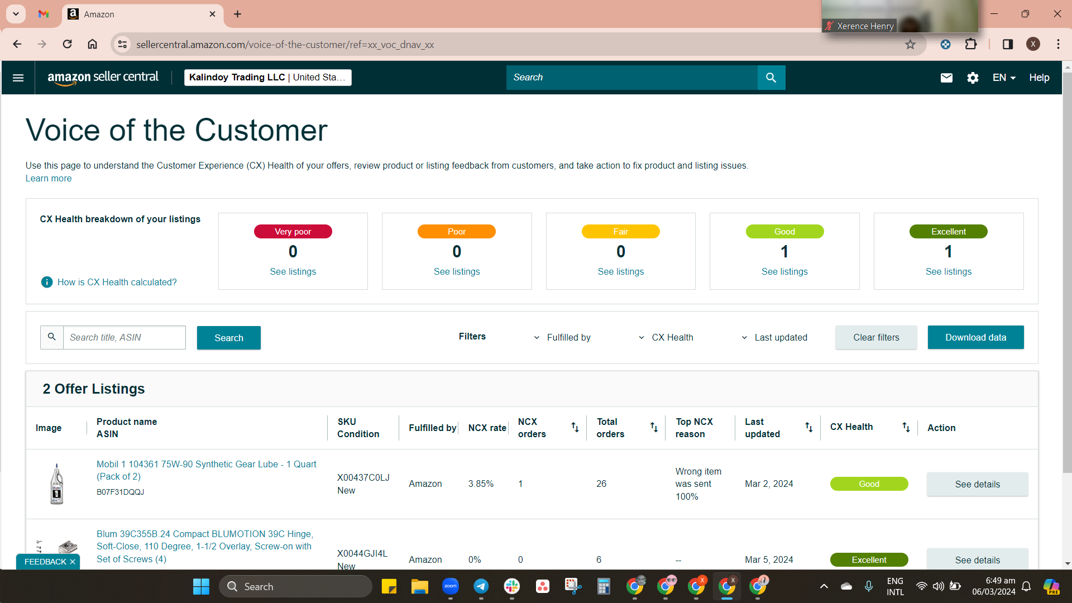
Task: Click the FEEDBACK button
Action: pyautogui.click(x=45, y=562)
